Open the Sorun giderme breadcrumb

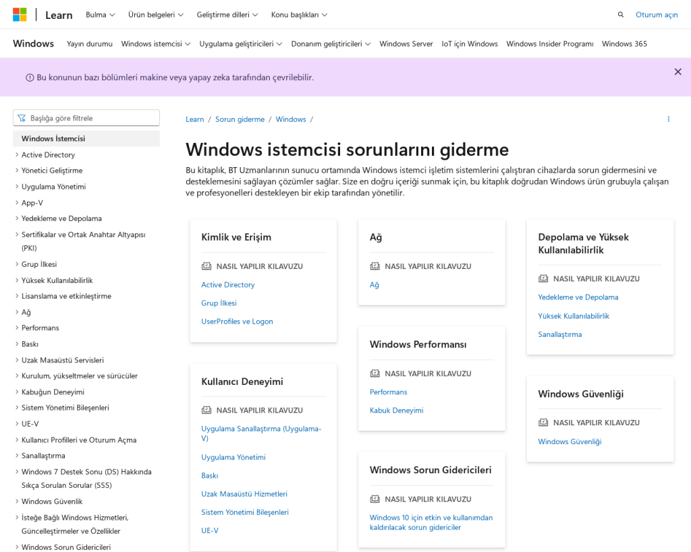click(240, 119)
